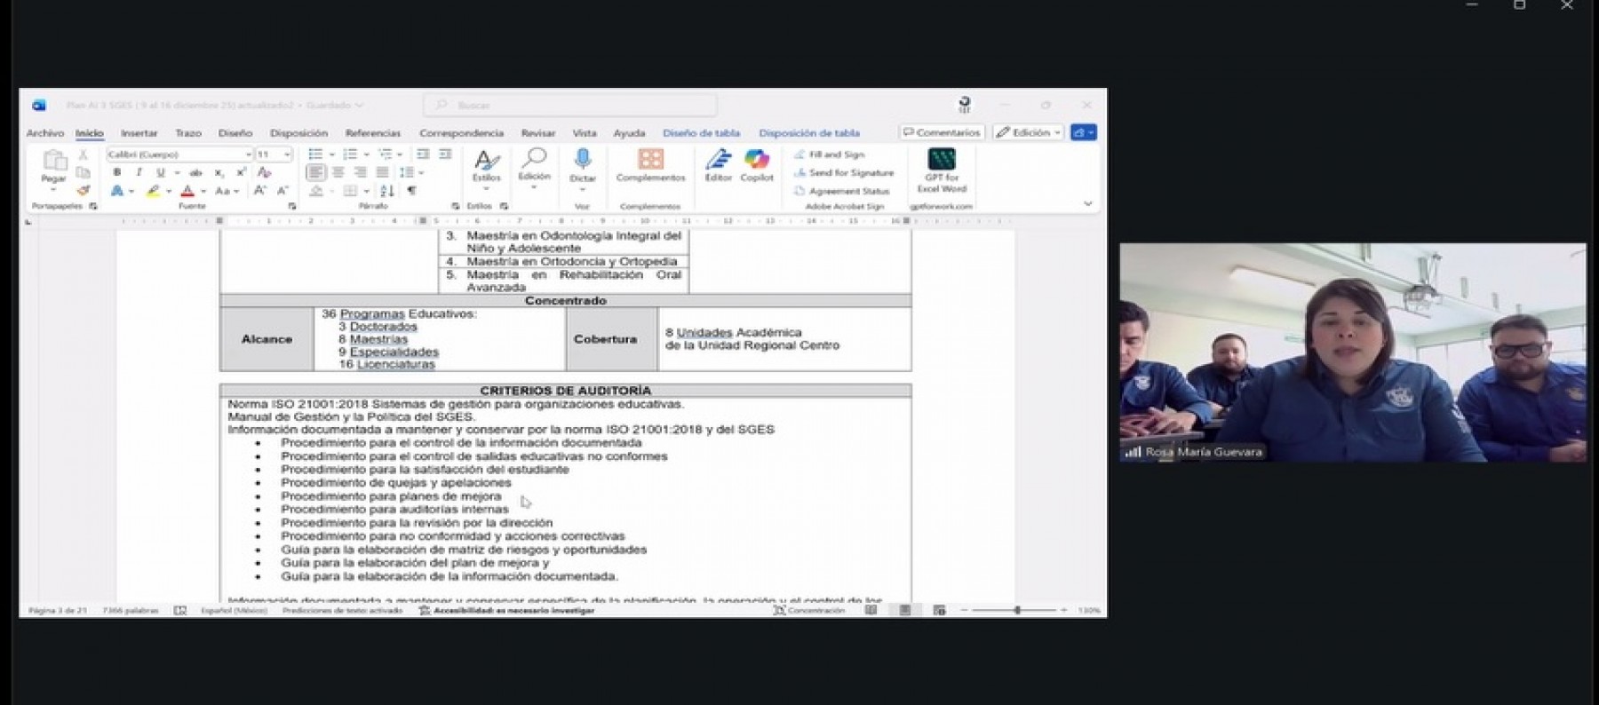Increase font size with grow icon
Image resolution: width=1599 pixels, height=705 pixels.
260,190
